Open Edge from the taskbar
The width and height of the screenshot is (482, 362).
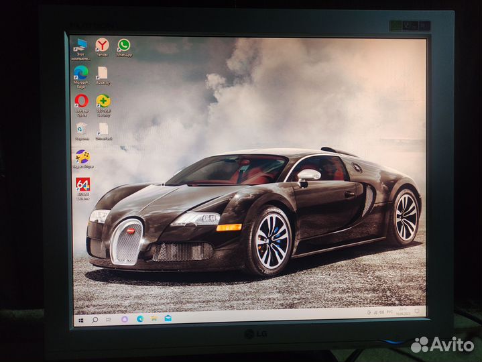pos(140,319)
